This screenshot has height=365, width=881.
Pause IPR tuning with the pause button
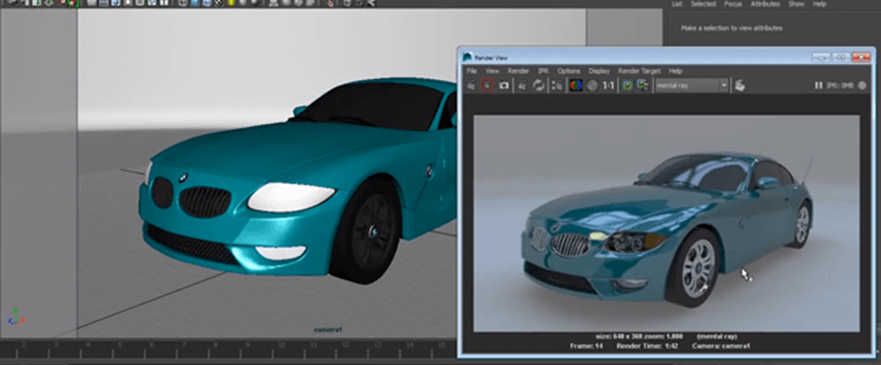point(818,85)
